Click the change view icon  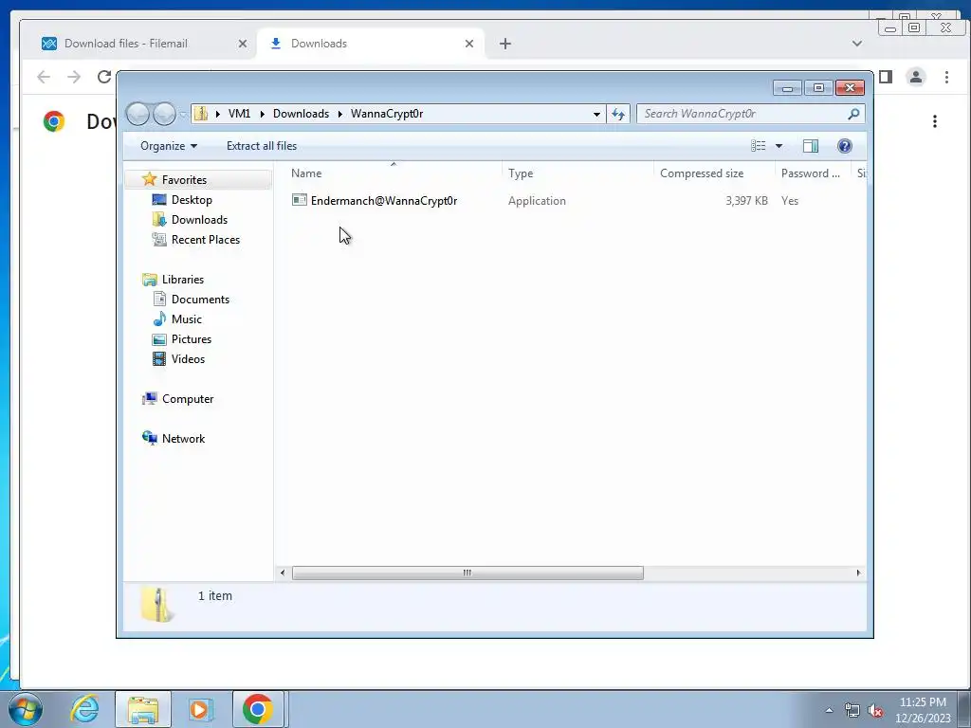pos(758,146)
